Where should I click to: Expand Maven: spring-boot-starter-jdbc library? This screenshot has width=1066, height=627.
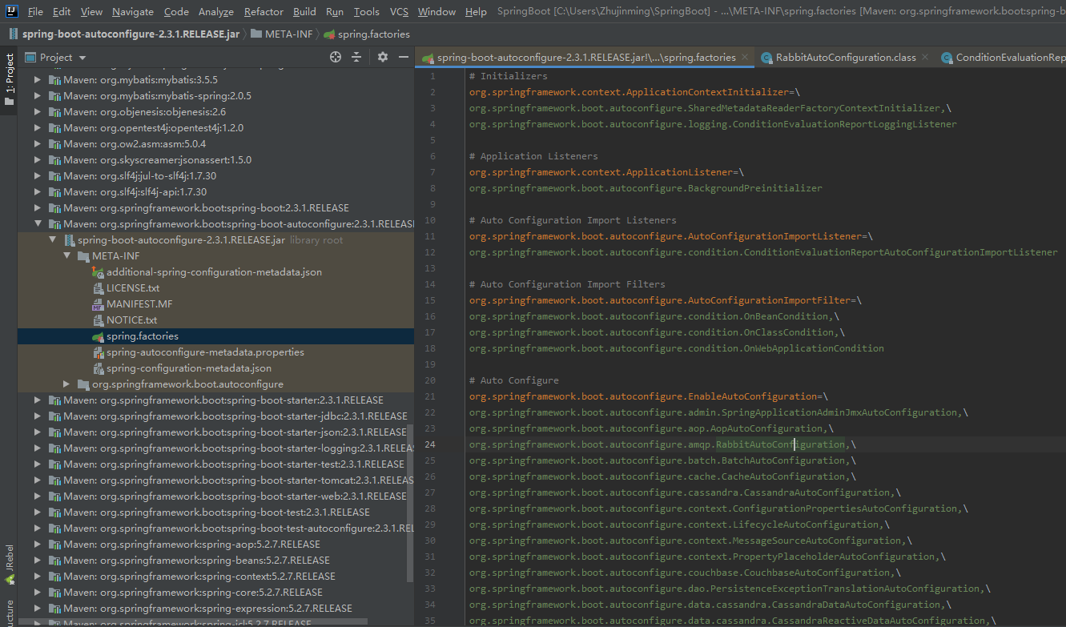pos(38,416)
